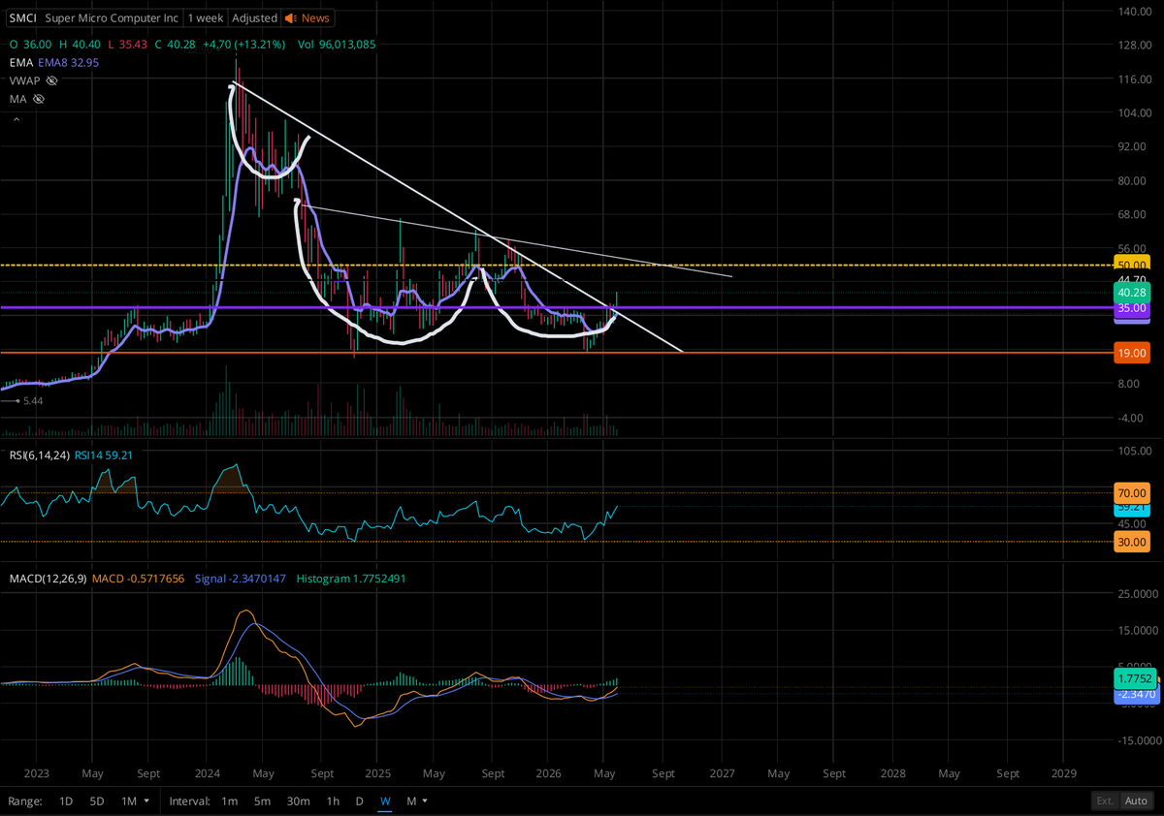
Task: Select the MA indicator label
Action: tap(17, 99)
